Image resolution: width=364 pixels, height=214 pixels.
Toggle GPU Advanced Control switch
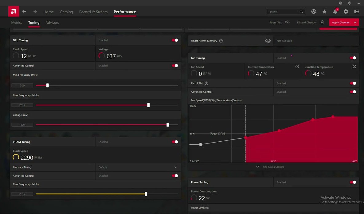pyautogui.click(x=175, y=66)
